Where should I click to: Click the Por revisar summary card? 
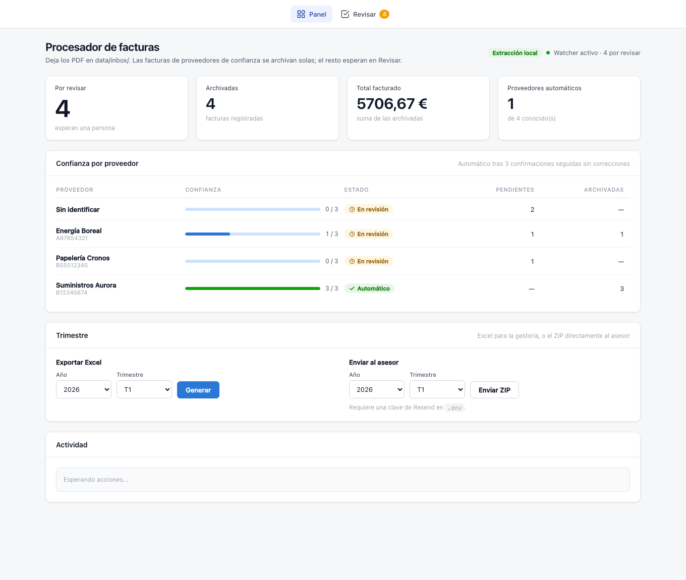pyautogui.click(x=117, y=108)
